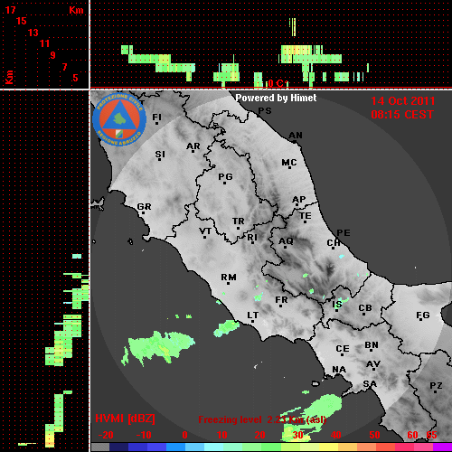The height and width of the screenshot is (452, 452).
Task: Click the LT city label on map
Action: click(253, 315)
